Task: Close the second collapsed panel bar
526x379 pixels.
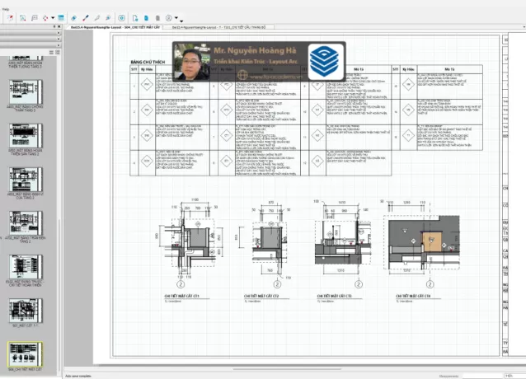Action: (x=59, y=39)
